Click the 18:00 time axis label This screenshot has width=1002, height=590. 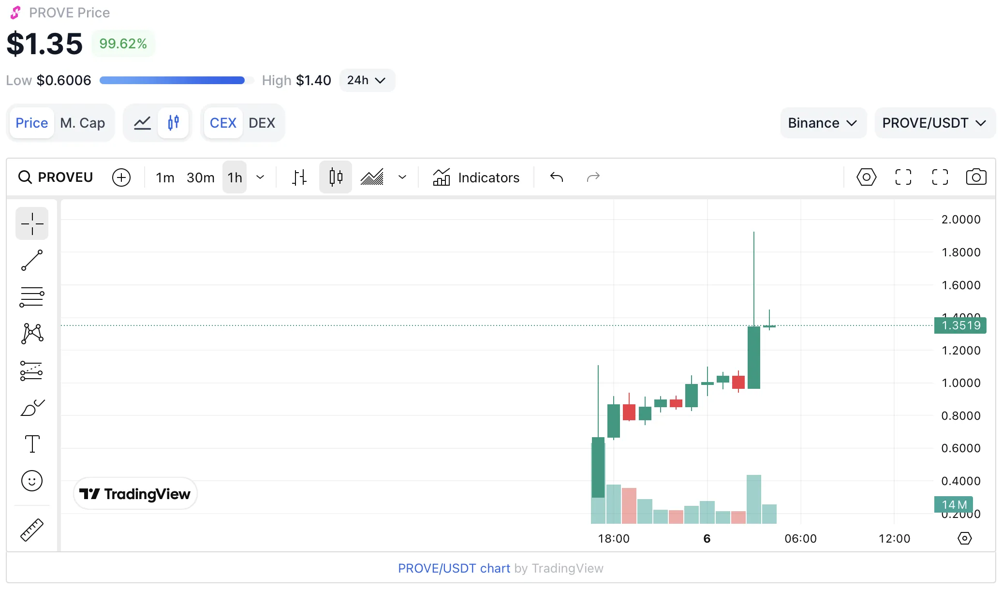point(614,538)
